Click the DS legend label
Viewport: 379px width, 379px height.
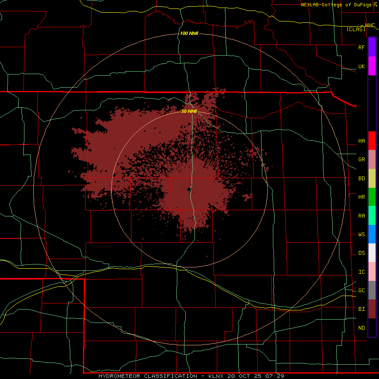click(x=361, y=253)
